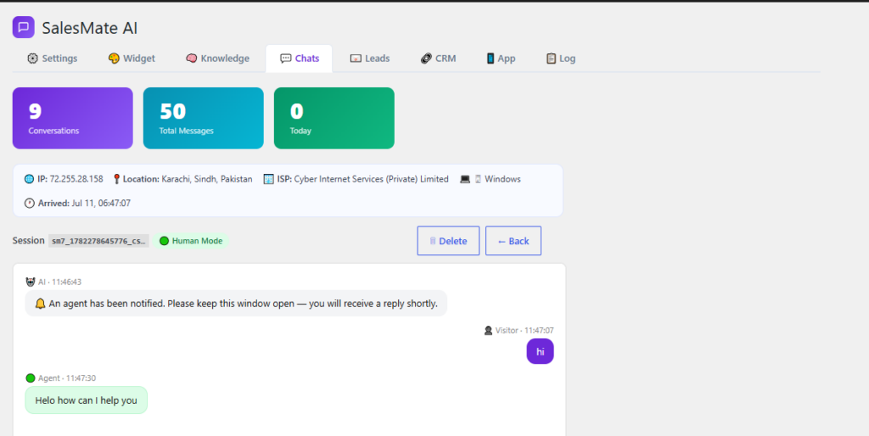Open the Settings tab
The image size is (869, 436).
click(52, 59)
